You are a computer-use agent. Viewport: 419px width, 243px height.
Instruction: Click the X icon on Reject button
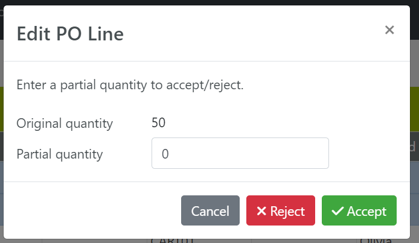click(261, 211)
